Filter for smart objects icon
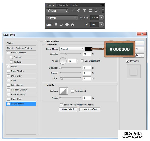The image size is (150, 141). 97,11
